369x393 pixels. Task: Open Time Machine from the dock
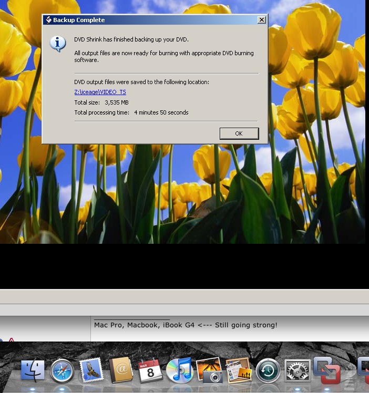(x=268, y=371)
